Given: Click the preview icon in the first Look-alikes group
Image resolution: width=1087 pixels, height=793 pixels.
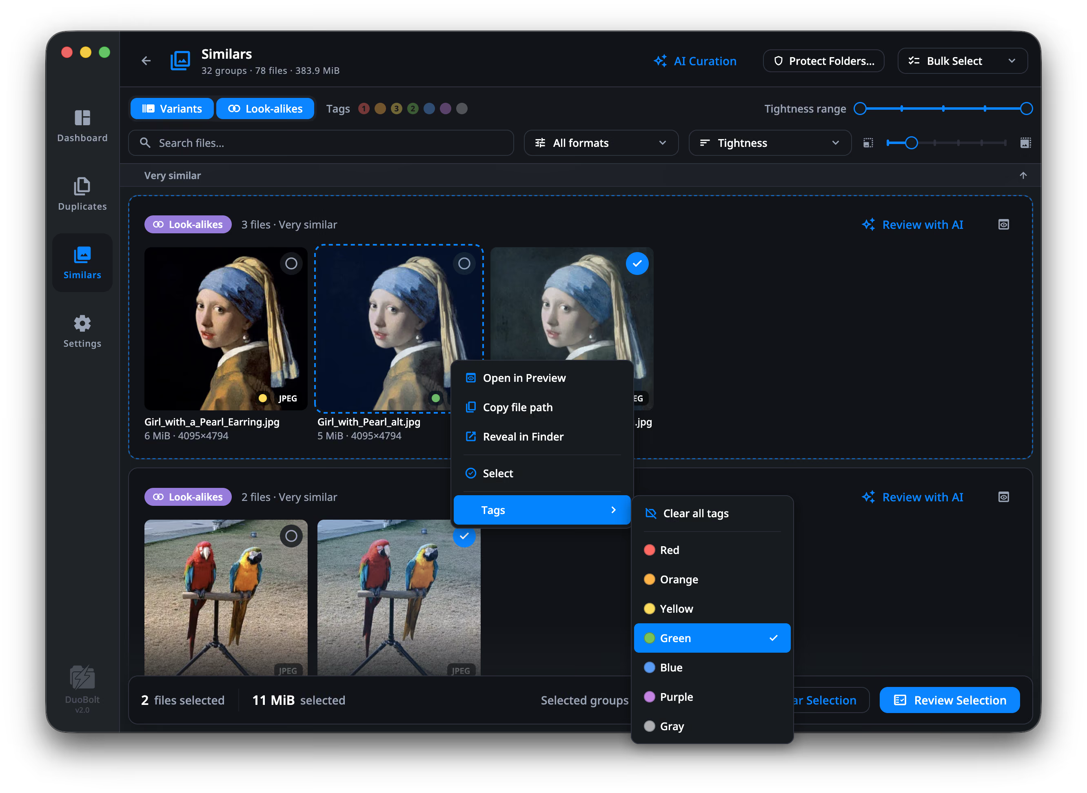Looking at the screenshot, I should tap(1003, 225).
